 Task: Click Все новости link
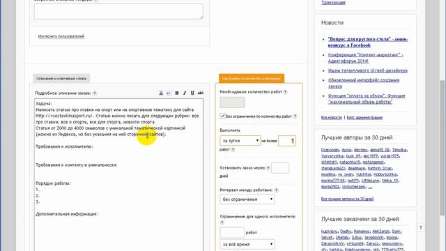pos(332,118)
